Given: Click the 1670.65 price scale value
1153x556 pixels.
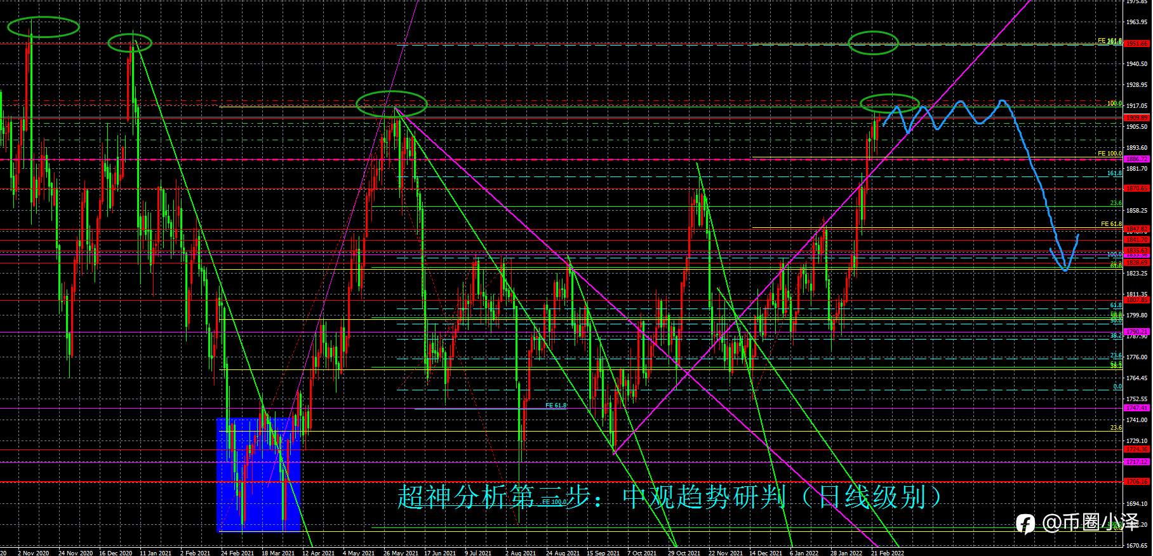Looking at the screenshot, I should click(x=1136, y=546).
